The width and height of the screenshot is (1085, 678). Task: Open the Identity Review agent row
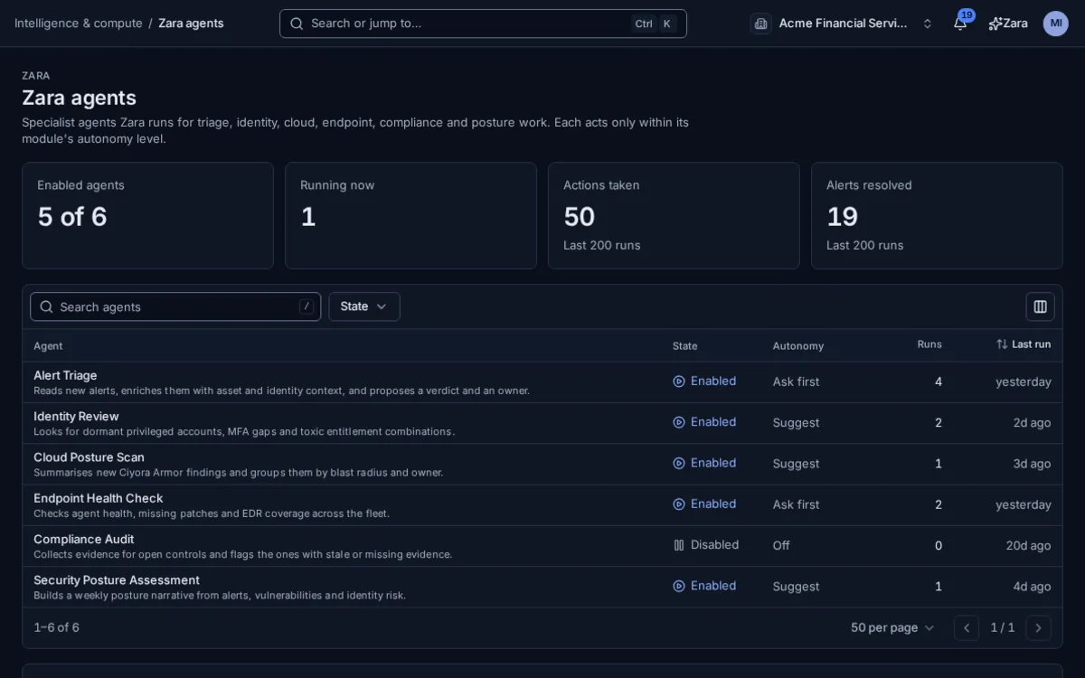(x=542, y=423)
